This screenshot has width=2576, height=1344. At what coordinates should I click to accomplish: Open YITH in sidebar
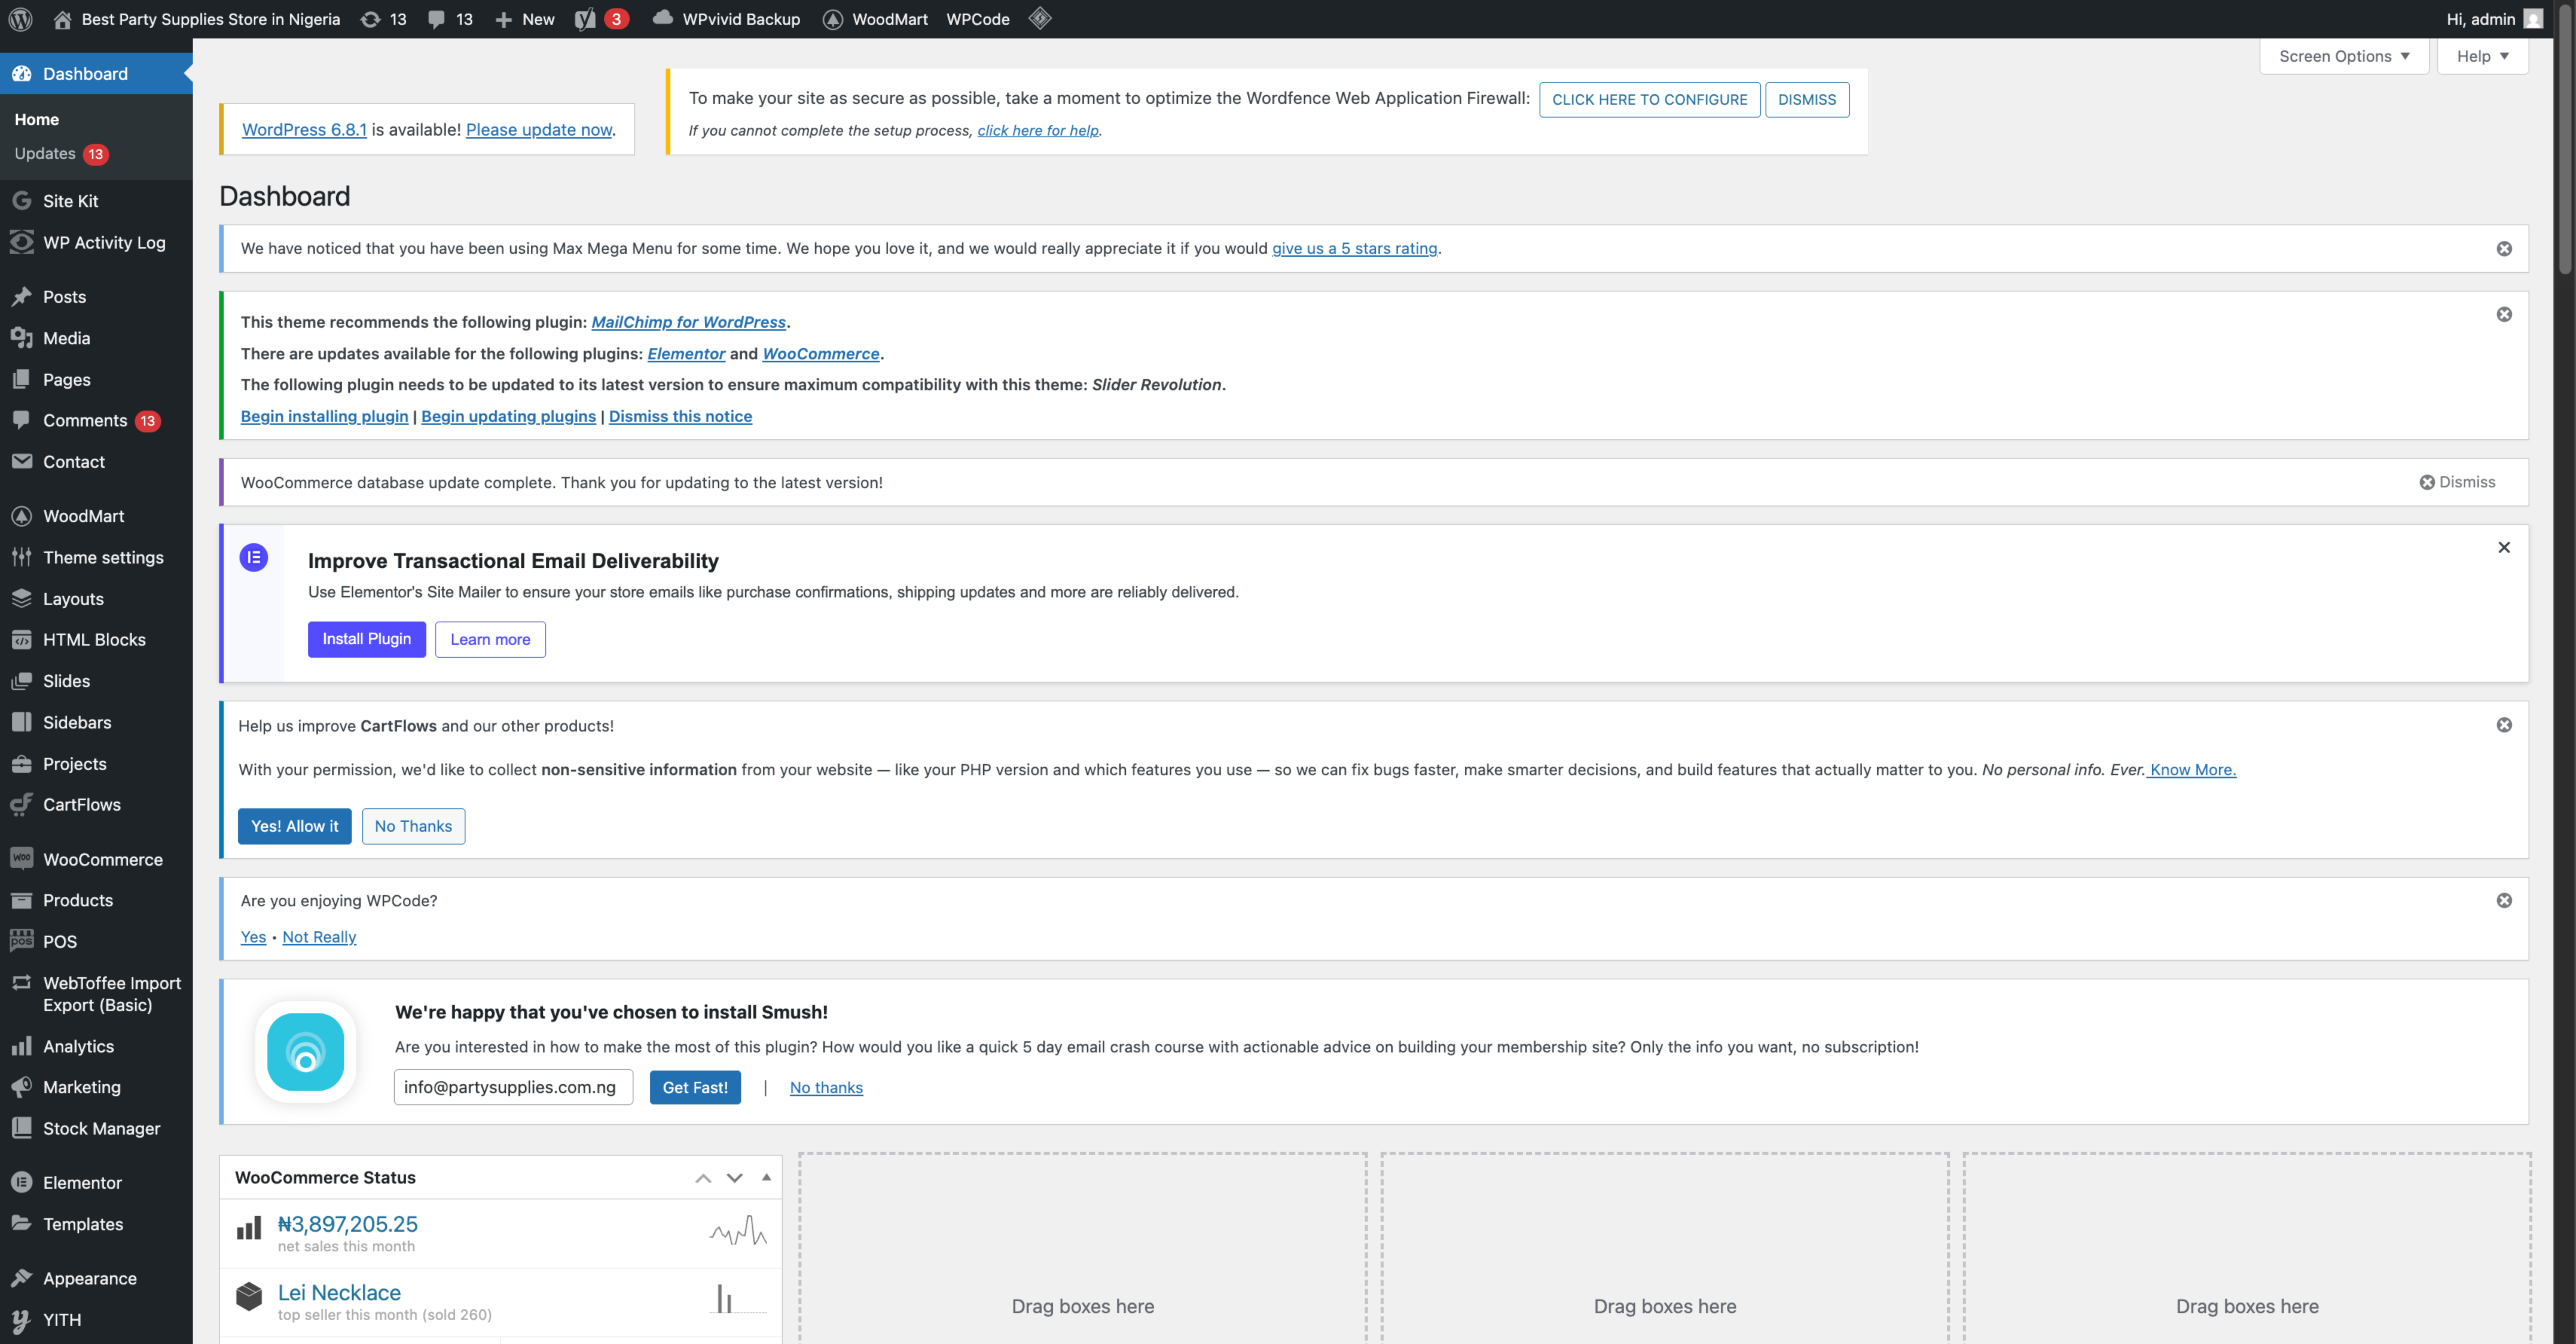pos(96,1320)
